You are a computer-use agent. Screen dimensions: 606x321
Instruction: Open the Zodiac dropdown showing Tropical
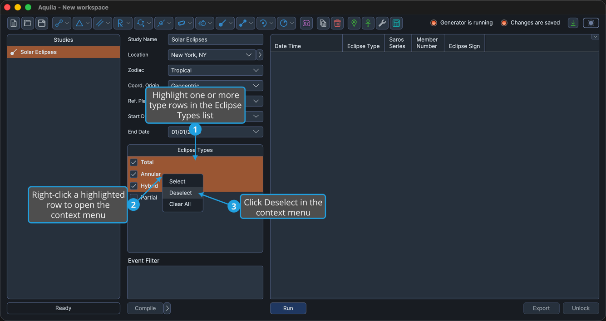click(x=216, y=70)
